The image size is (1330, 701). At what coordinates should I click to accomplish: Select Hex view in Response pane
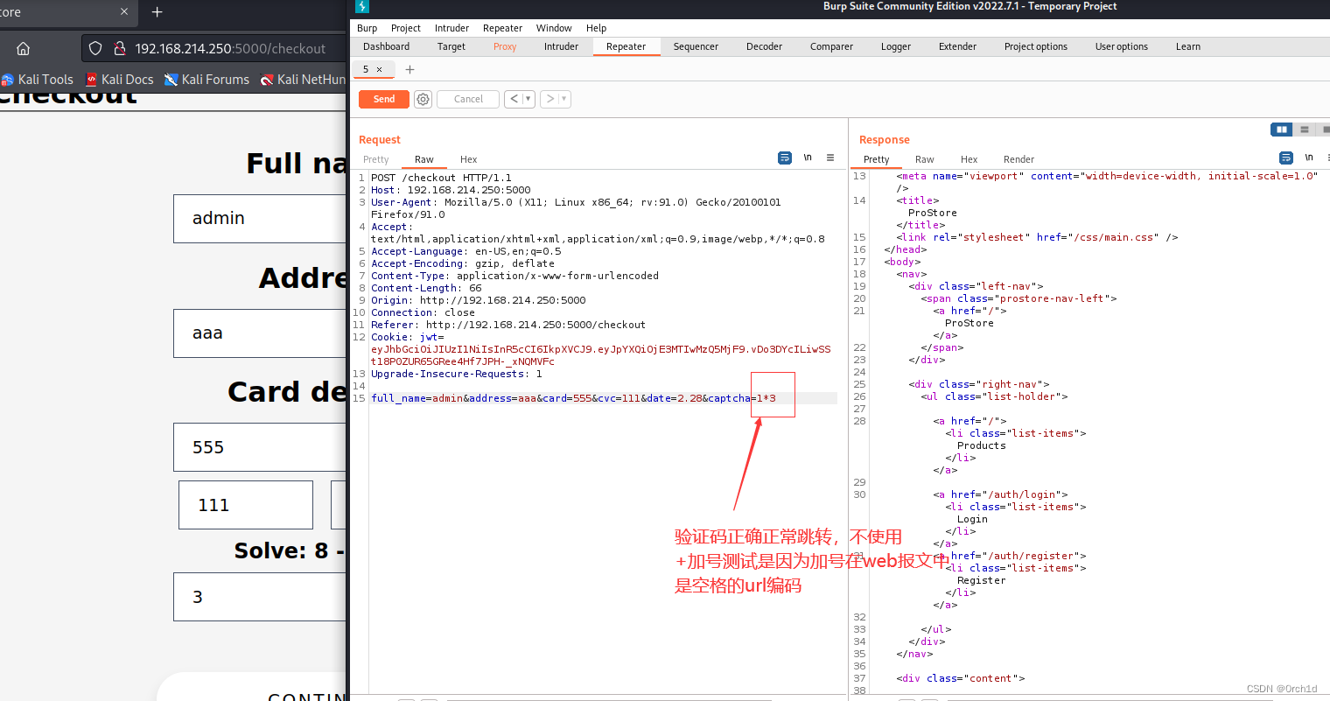(x=969, y=159)
